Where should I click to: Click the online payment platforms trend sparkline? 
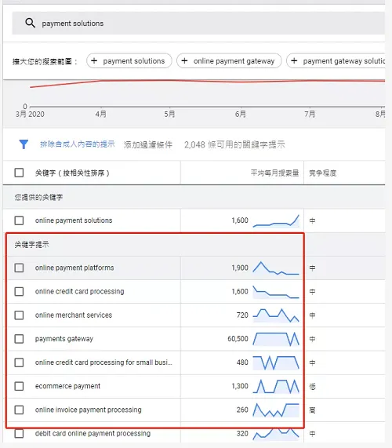[x=276, y=268]
